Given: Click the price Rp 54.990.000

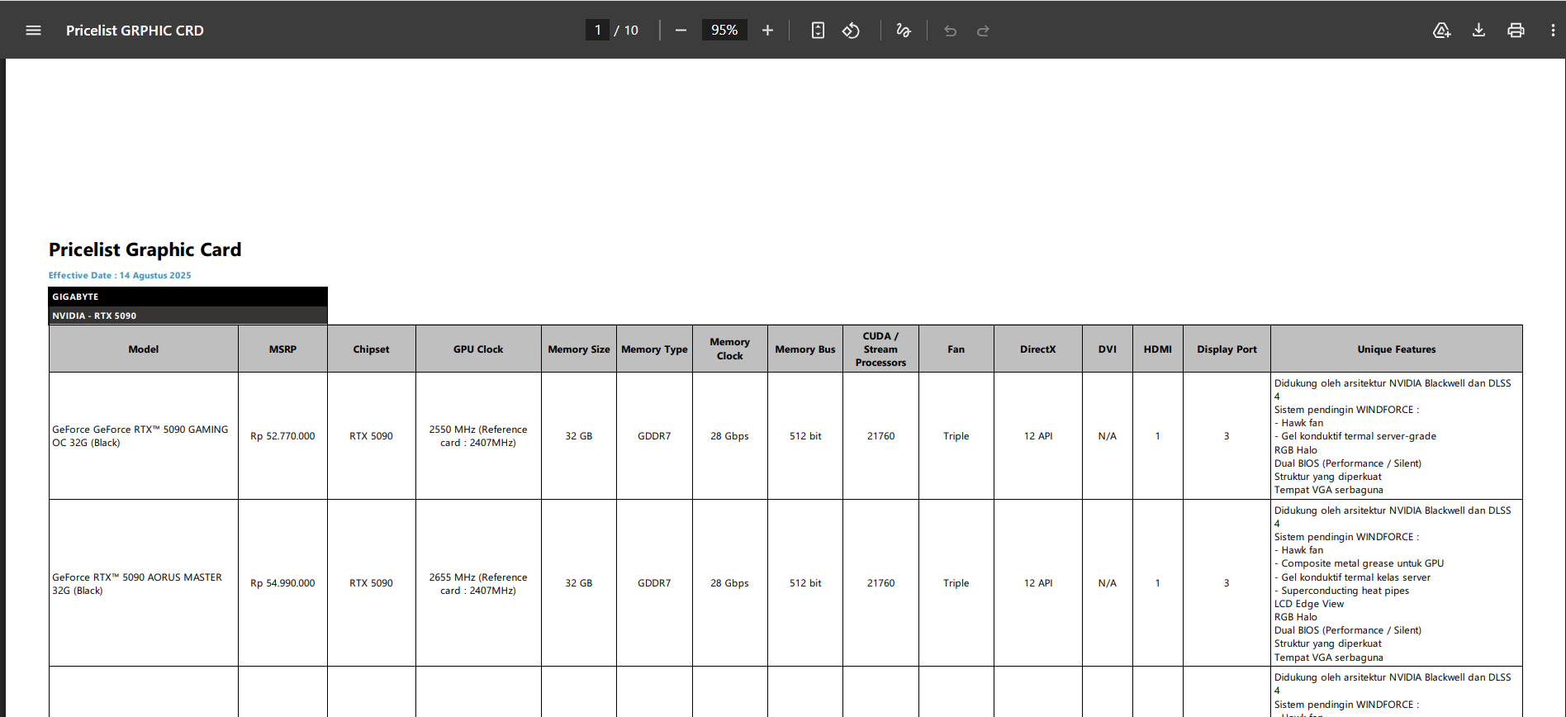Looking at the screenshot, I should tap(282, 583).
